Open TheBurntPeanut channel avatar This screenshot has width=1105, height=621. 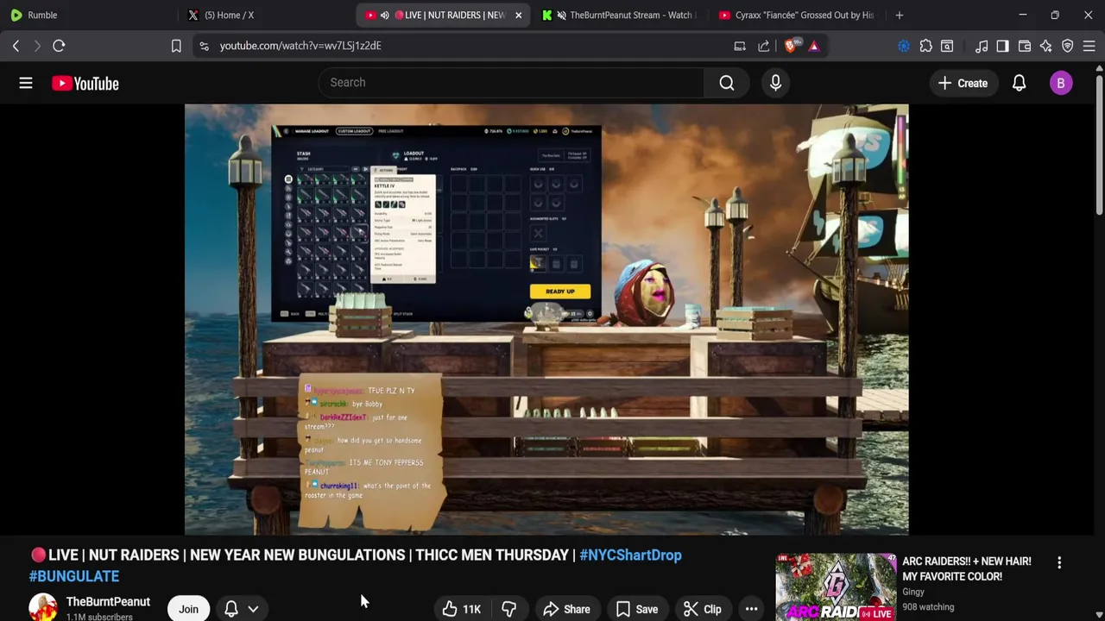coord(43,608)
